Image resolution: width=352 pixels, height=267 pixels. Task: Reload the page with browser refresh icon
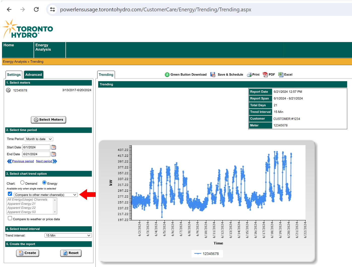pos(36,10)
